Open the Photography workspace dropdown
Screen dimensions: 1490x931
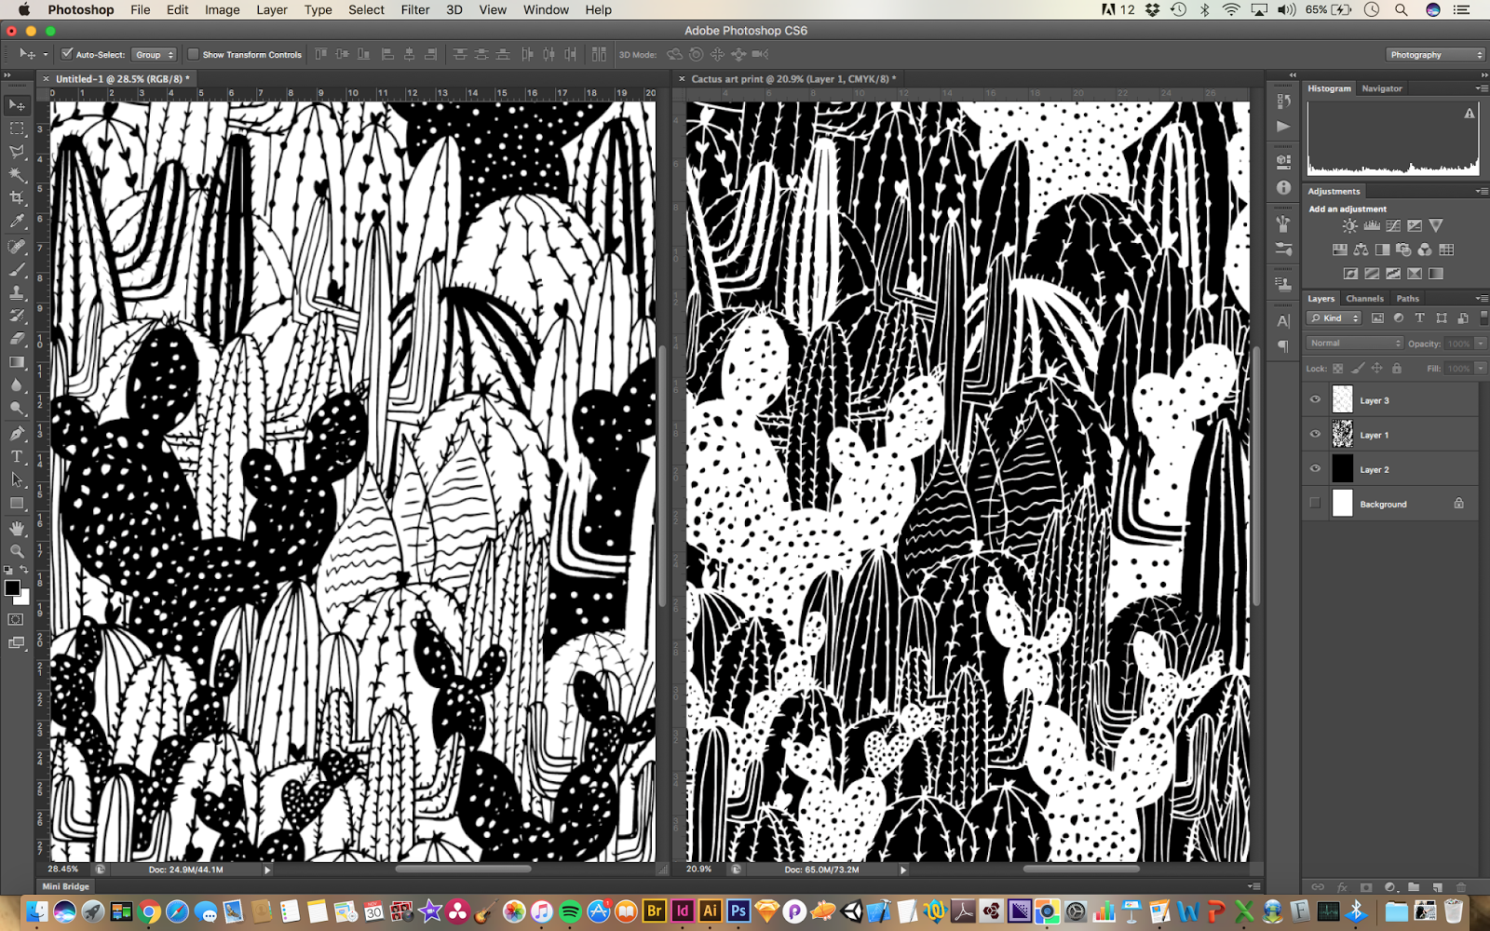(x=1435, y=55)
